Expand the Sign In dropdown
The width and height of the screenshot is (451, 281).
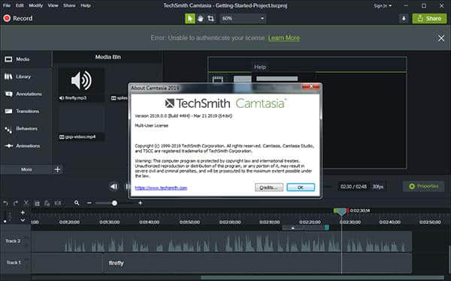(383, 6)
